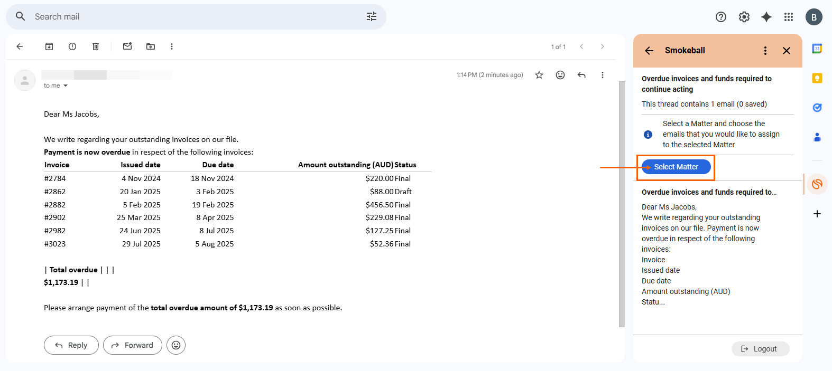The width and height of the screenshot is (832, 371).
Task: Open the Smokeball panel three-dot menu
Action: coord(765,51)
